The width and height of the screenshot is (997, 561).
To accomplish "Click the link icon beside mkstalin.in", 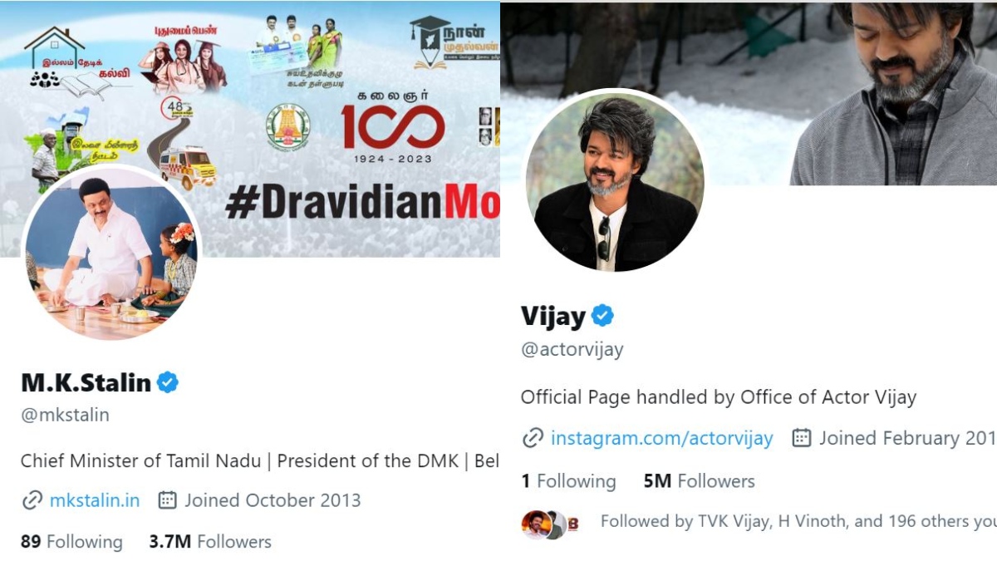I will point(32,500).
